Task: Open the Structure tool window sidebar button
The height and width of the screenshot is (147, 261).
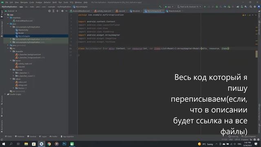Action: pos(2,100)
